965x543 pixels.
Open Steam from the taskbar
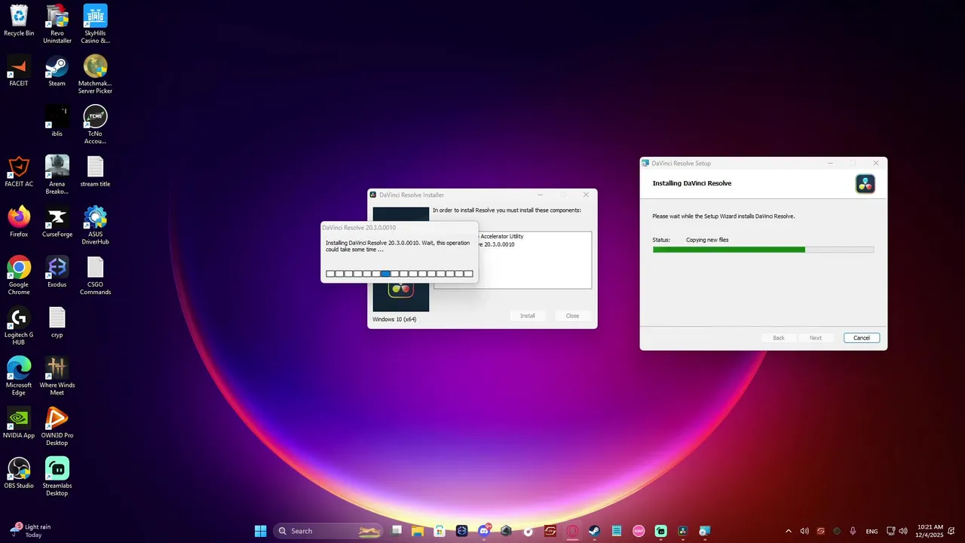coord(594,531)
